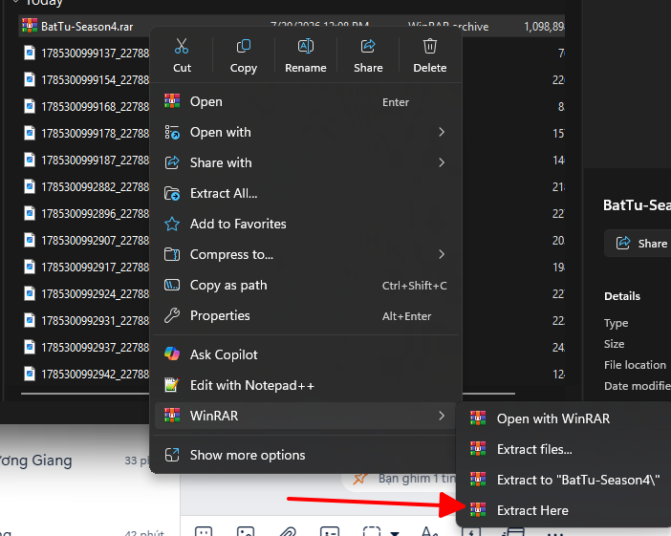Select file 1785300992896_22788
This screenshot has height=536, width=671.
tap(95, 213)
